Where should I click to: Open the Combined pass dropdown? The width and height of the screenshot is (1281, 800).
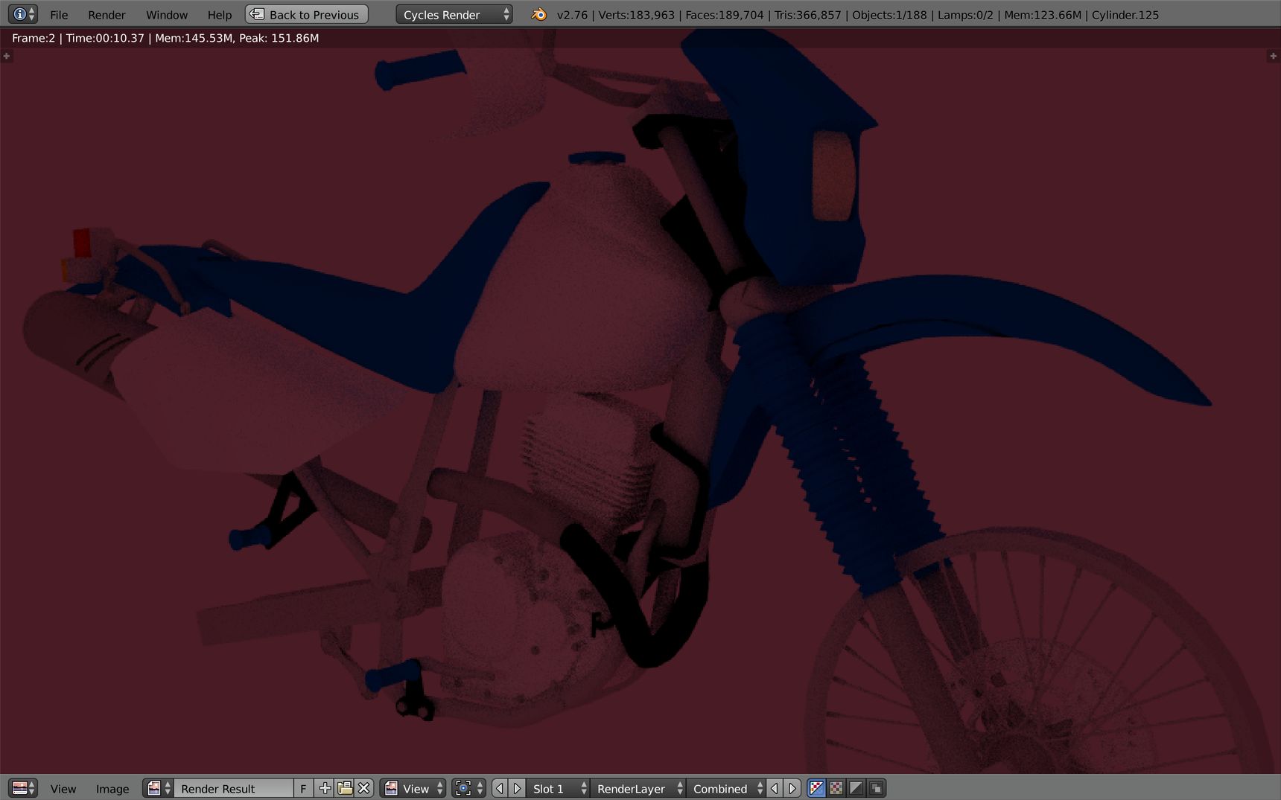pyautogui.click(x=726, y=788)
